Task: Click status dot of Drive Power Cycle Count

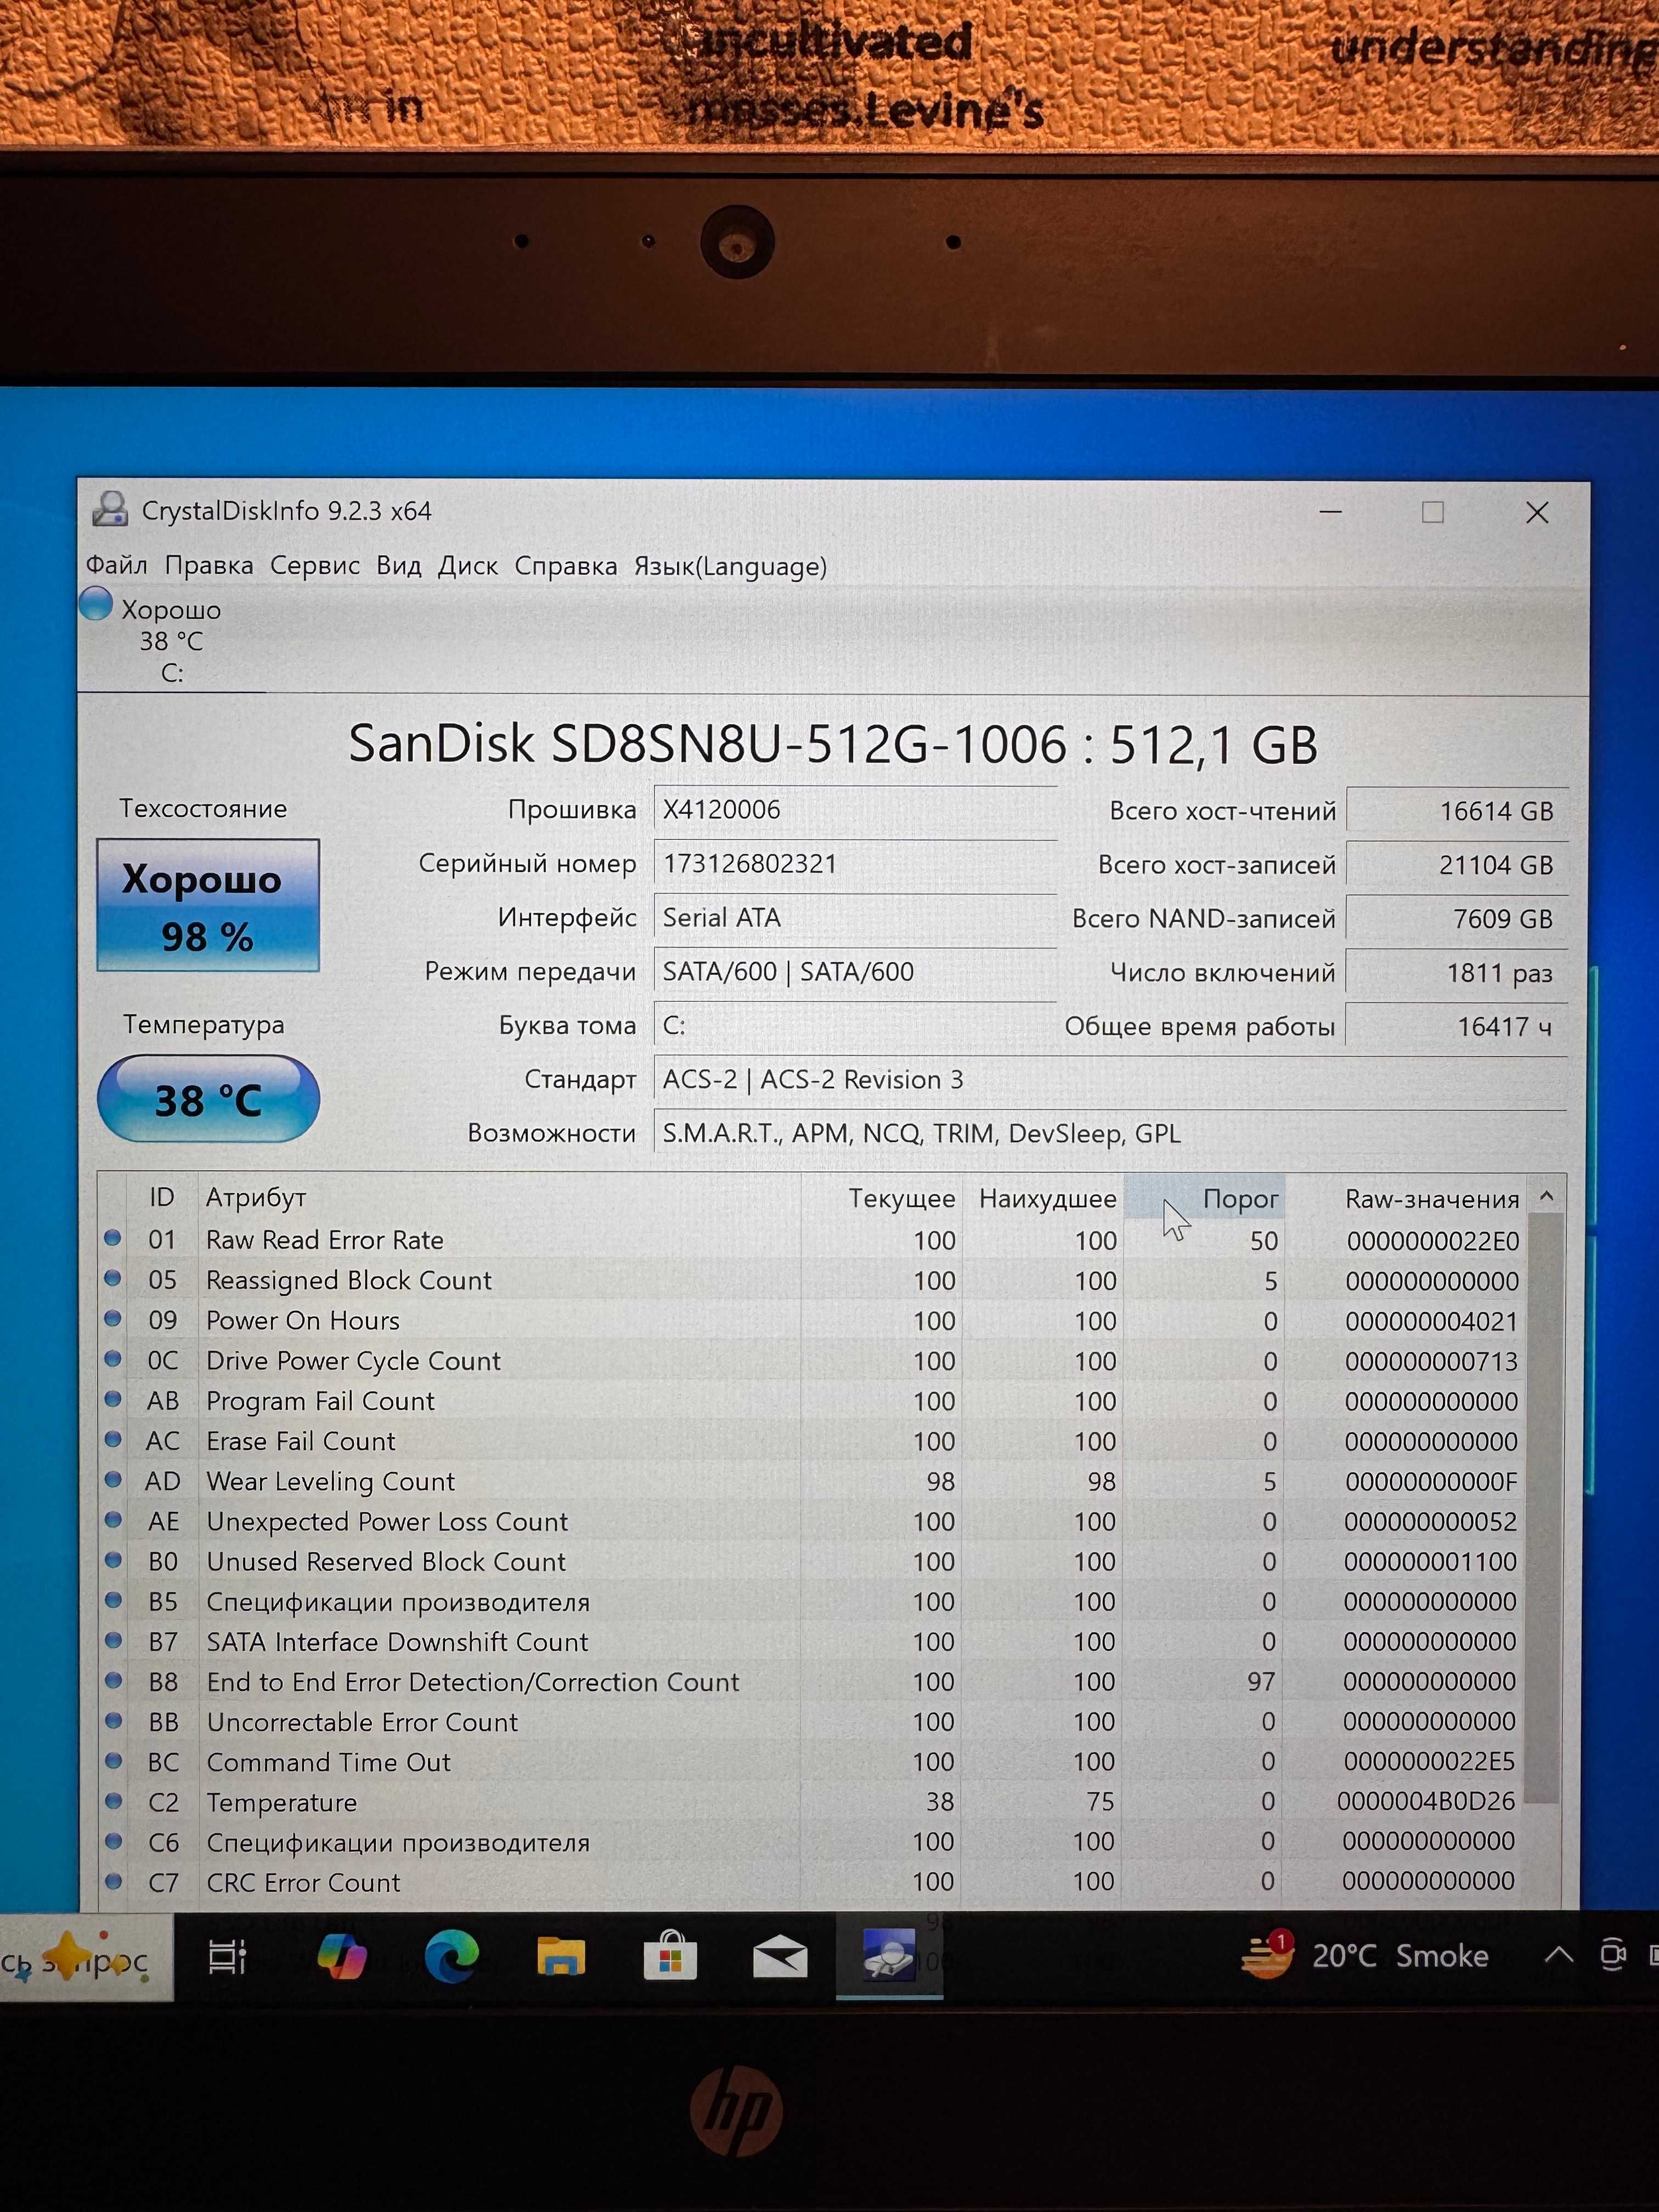Action: [x=113, y=1359]
